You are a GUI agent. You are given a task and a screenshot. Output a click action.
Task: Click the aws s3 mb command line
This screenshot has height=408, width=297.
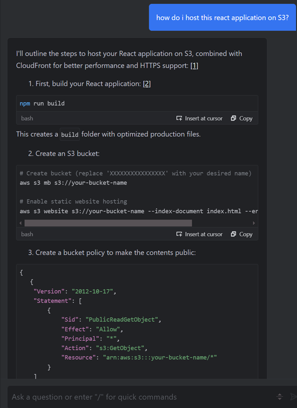[x=73, y=183]
